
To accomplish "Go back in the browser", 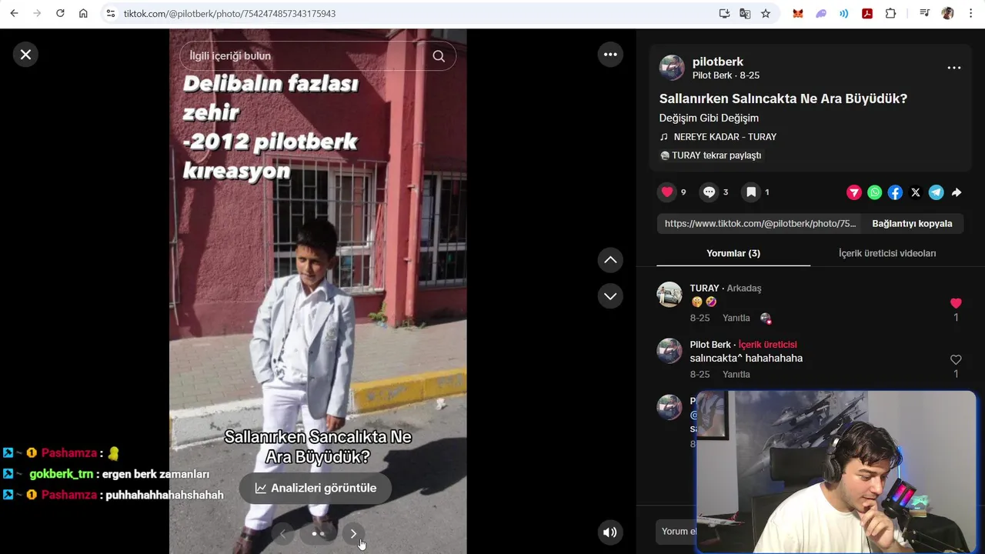I will (14, 13).
